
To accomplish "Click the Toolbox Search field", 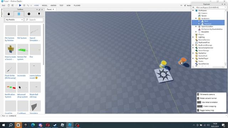I will (x=34, y=20).
